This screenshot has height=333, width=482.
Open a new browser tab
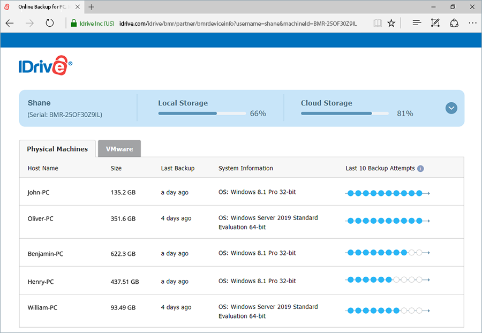[91, 7]
